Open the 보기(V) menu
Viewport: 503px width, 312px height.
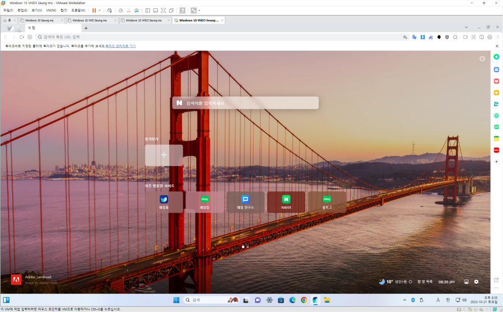[x=36, y=10]
